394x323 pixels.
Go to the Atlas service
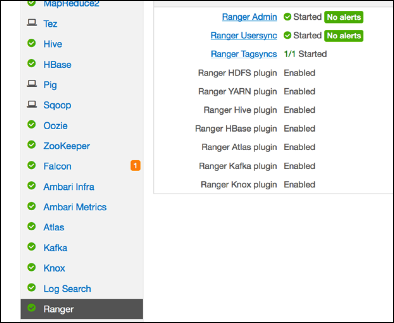pyautogui.click(x=54, y=227)
